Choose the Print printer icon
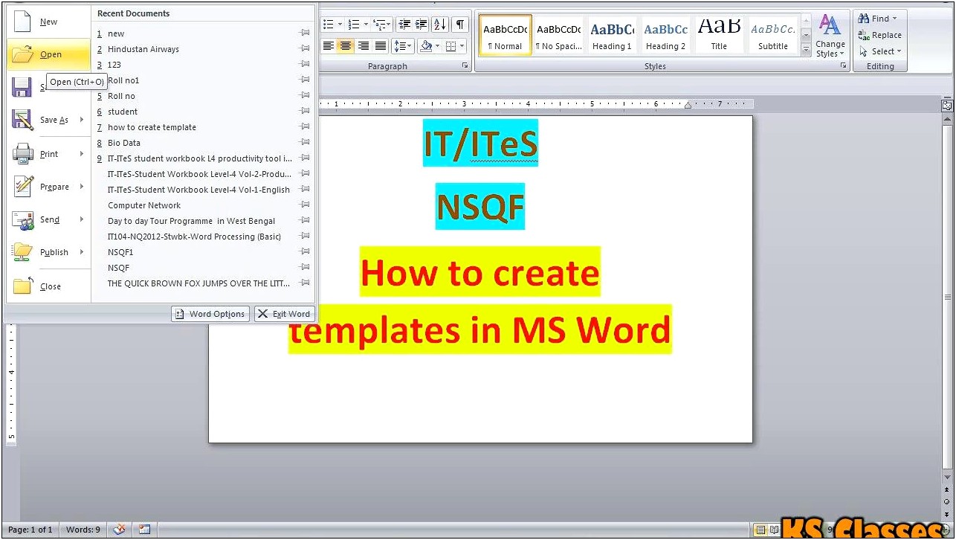The image size is (956, 540). click(22, 154)
